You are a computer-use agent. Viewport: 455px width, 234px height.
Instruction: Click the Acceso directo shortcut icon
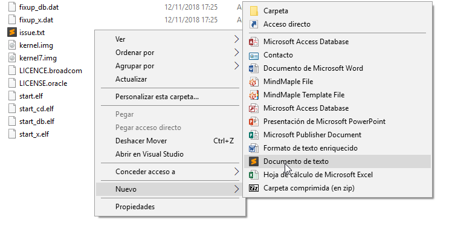tap(254, 24)
